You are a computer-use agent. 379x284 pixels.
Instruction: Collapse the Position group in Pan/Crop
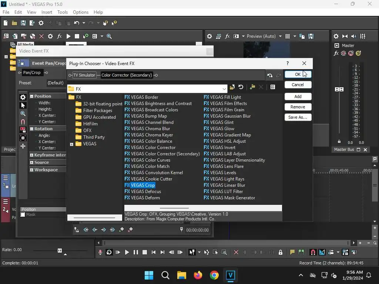[31, 96]
